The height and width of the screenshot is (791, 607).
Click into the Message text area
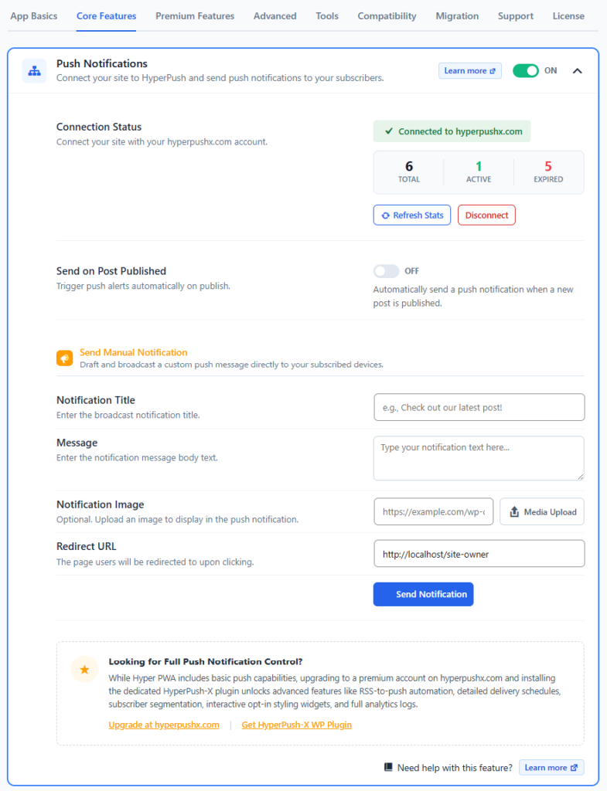click(479, 458)
